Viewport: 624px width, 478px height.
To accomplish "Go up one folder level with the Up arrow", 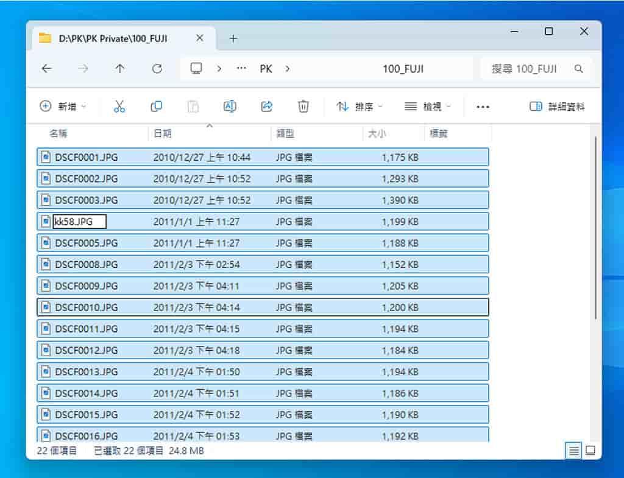I will click(x=120, y=69).
